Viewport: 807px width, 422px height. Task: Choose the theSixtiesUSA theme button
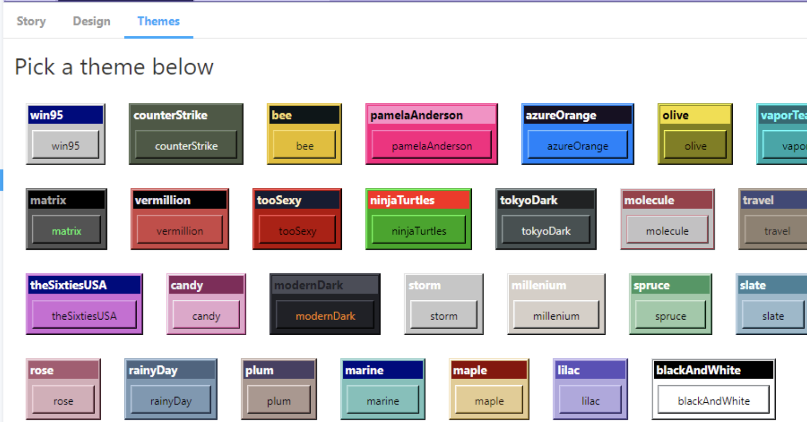[x=84, y=315]
